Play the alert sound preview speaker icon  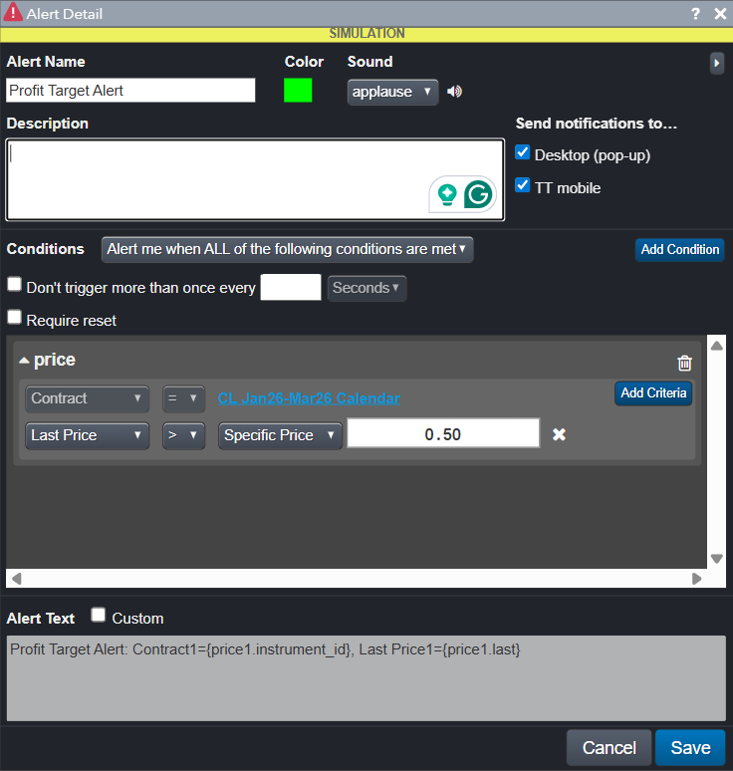(454, 92)
